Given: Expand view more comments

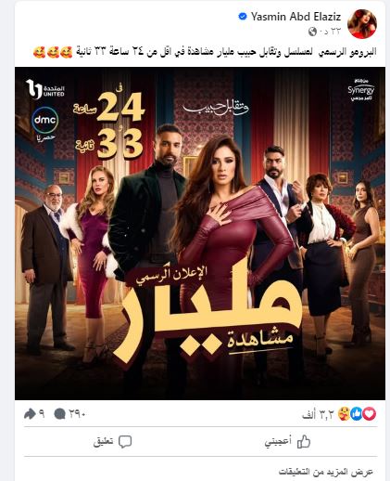Looking at the screenshot, I should point(326,472).
